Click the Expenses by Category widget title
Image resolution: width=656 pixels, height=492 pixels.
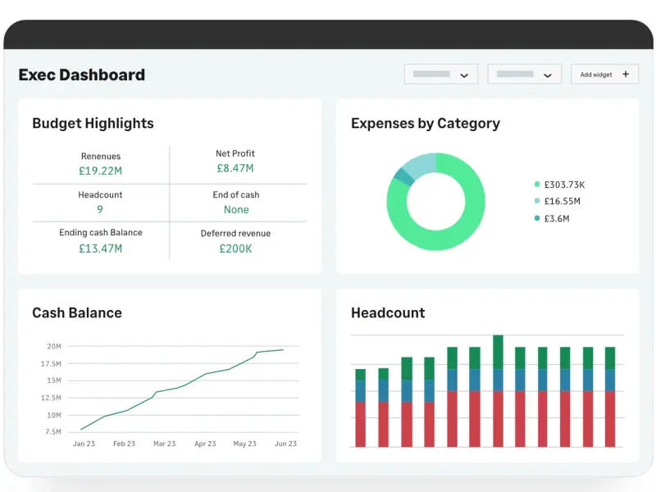(425, 123)
